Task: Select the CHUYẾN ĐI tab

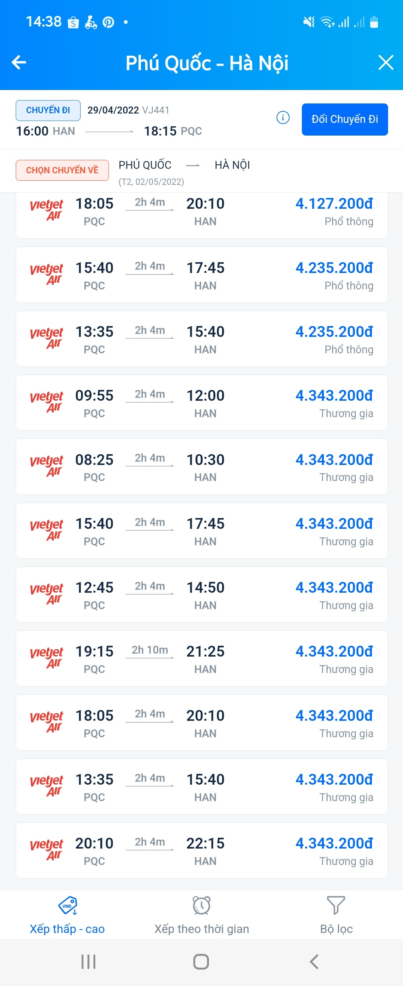Action: click(x=48, y=110)
